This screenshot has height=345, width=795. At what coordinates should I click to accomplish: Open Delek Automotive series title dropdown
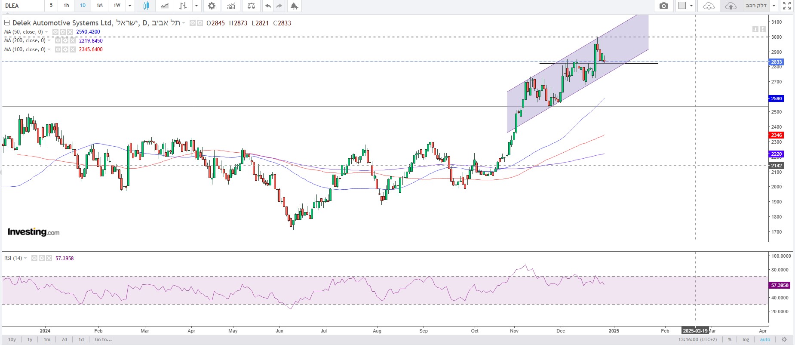point(184,23)
